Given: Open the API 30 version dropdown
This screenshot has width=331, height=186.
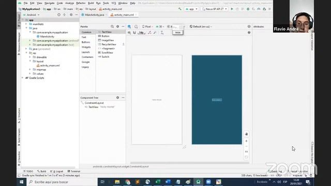Looking at the screenshot, I should [160, 26].
